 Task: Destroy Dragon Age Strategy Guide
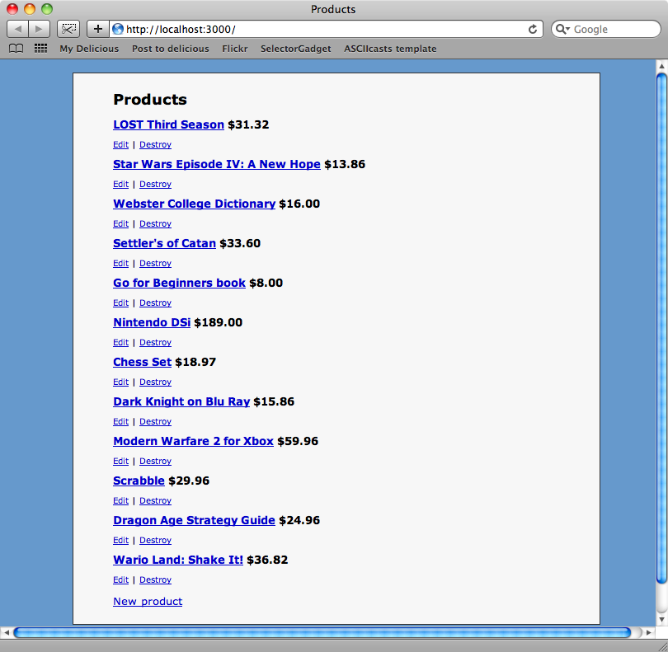156,541
